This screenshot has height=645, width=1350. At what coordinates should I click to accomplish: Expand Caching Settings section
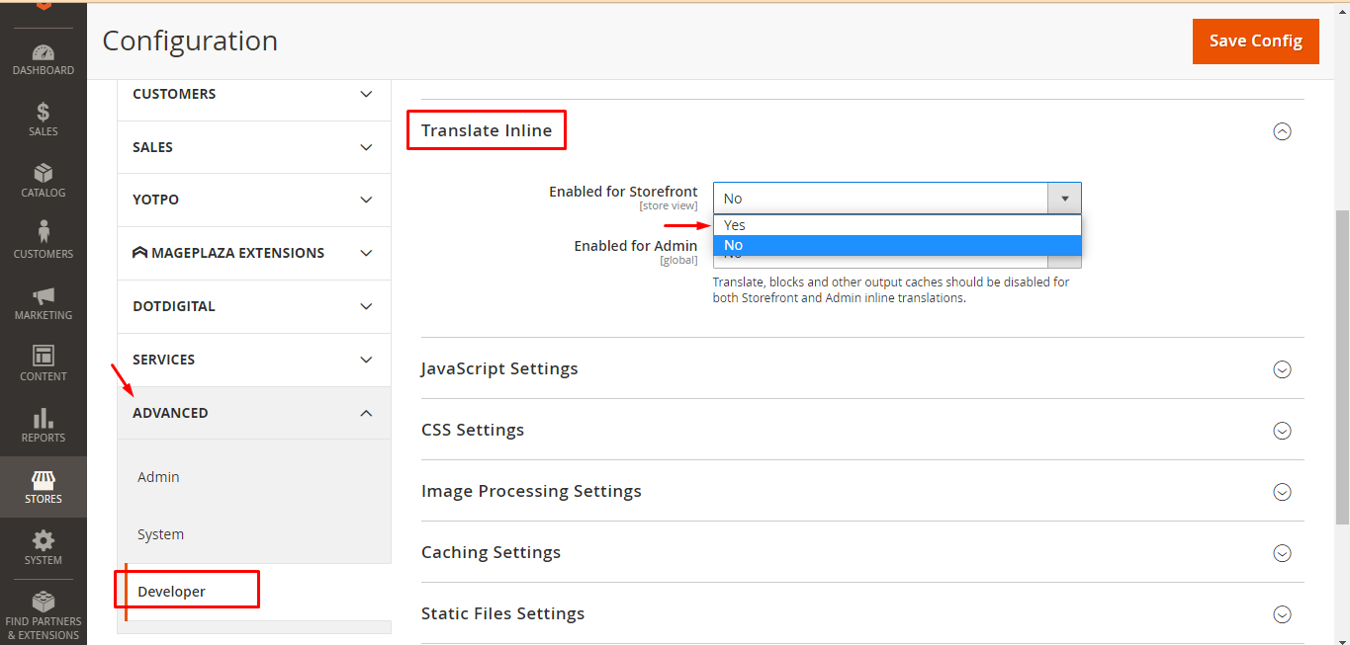1282,553
